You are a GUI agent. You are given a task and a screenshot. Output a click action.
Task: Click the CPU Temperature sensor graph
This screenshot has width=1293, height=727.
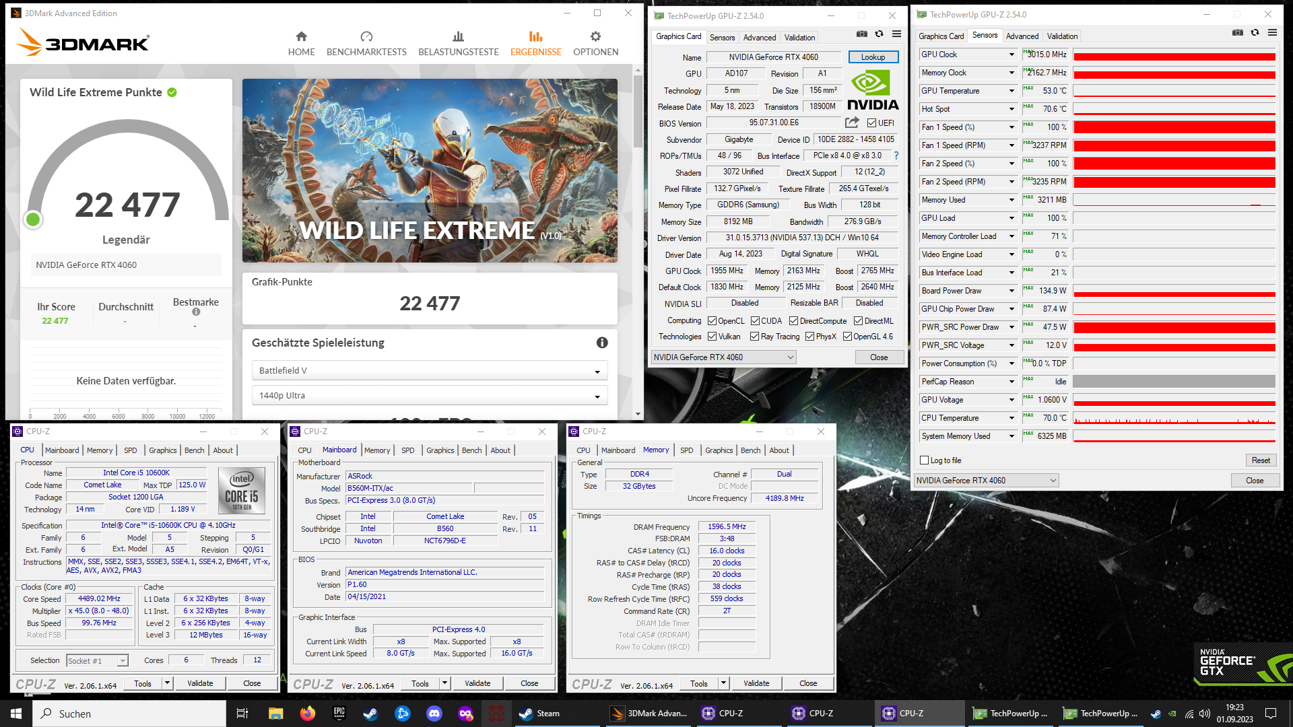[x=1174, y=418]
